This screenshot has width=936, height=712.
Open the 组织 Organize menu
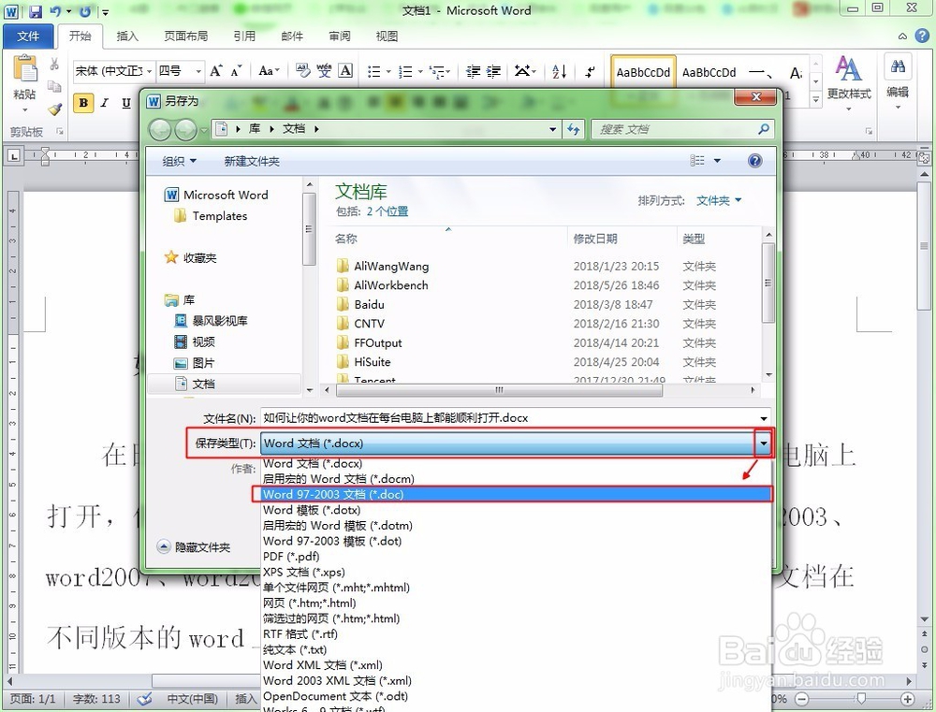(179, 161)
